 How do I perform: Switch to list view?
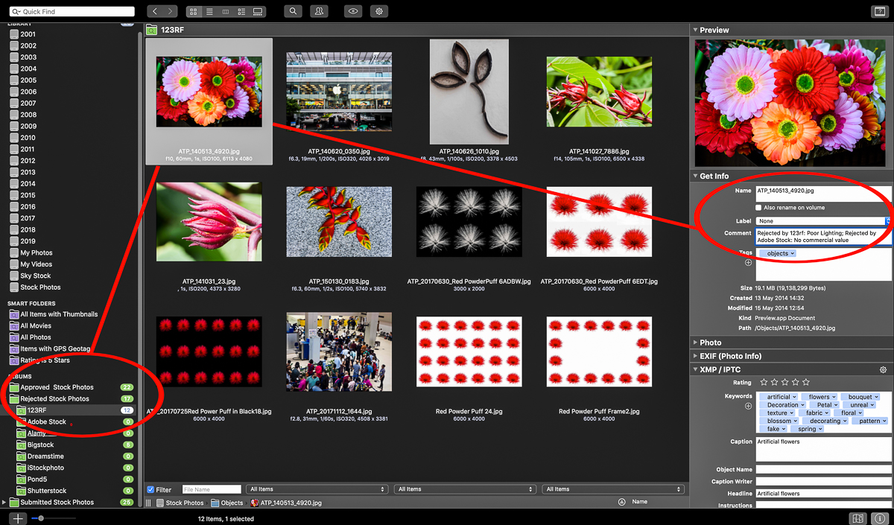click(x=210, y=12)
